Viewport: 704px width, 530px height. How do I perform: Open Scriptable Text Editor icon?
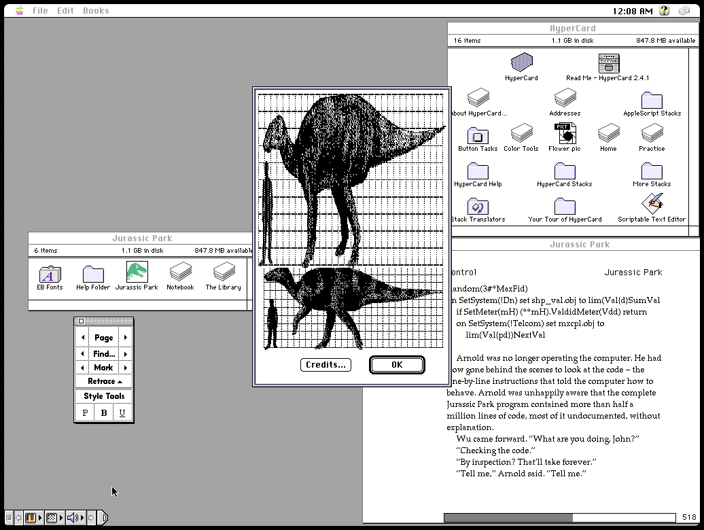[652, 205]
